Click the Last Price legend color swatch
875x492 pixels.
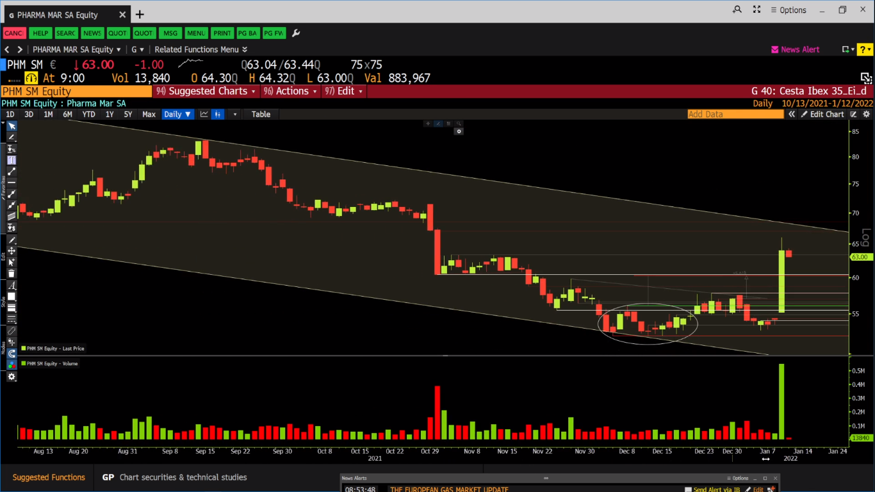(x=24, y=348)
